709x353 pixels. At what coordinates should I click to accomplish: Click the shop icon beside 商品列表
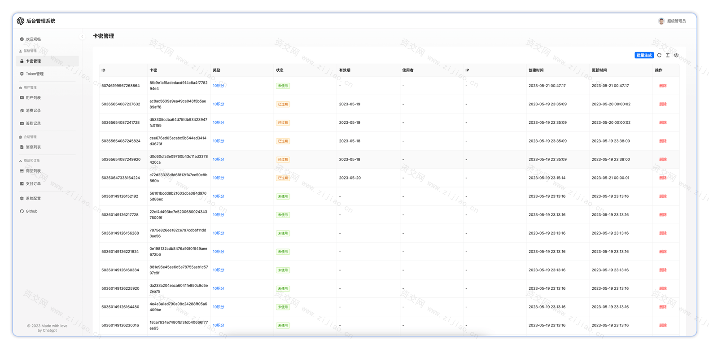[22, 171]
